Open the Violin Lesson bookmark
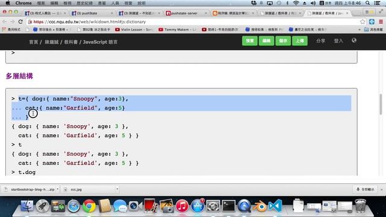This screenshot has height=217, width=386. 134,30
